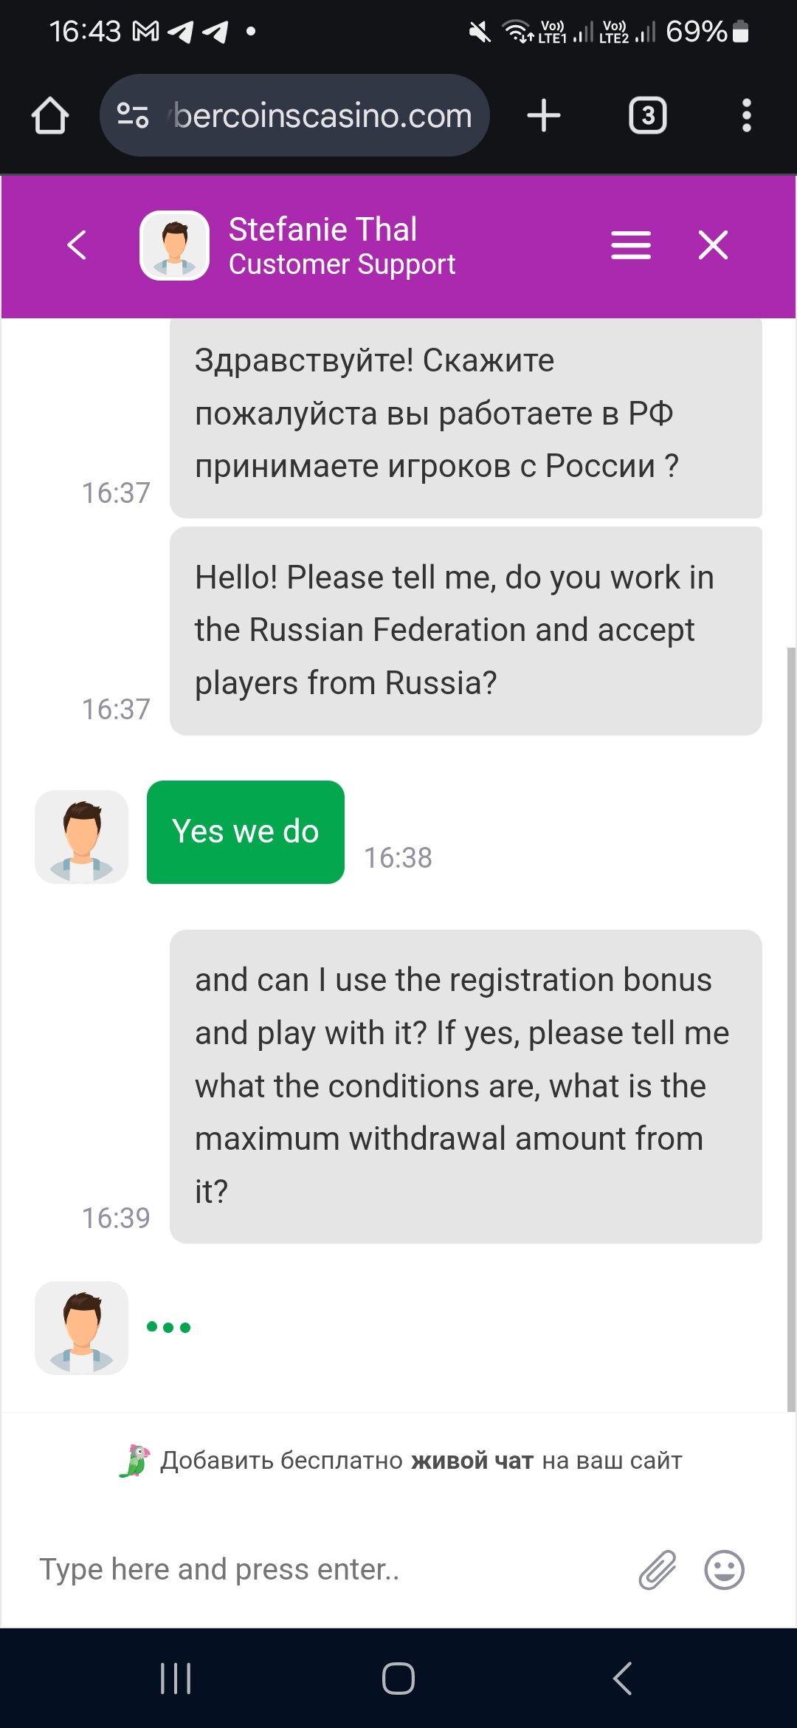The image size is (797, 1728).
Task: Attach a file with paperclip icon
Action: coord(657,1569)
